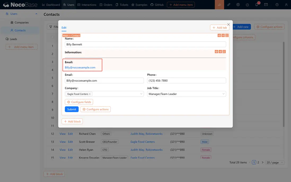Add menu item in top bar
291x182 pixels.
181,5
